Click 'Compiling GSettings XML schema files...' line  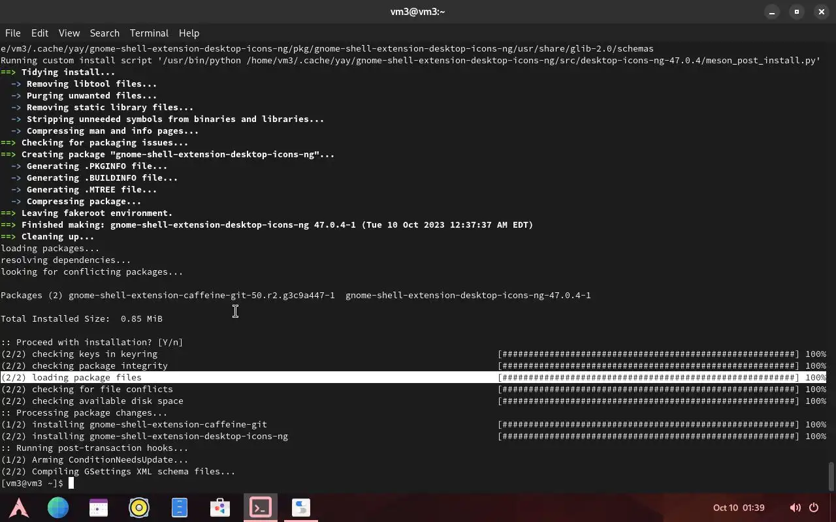118,471
